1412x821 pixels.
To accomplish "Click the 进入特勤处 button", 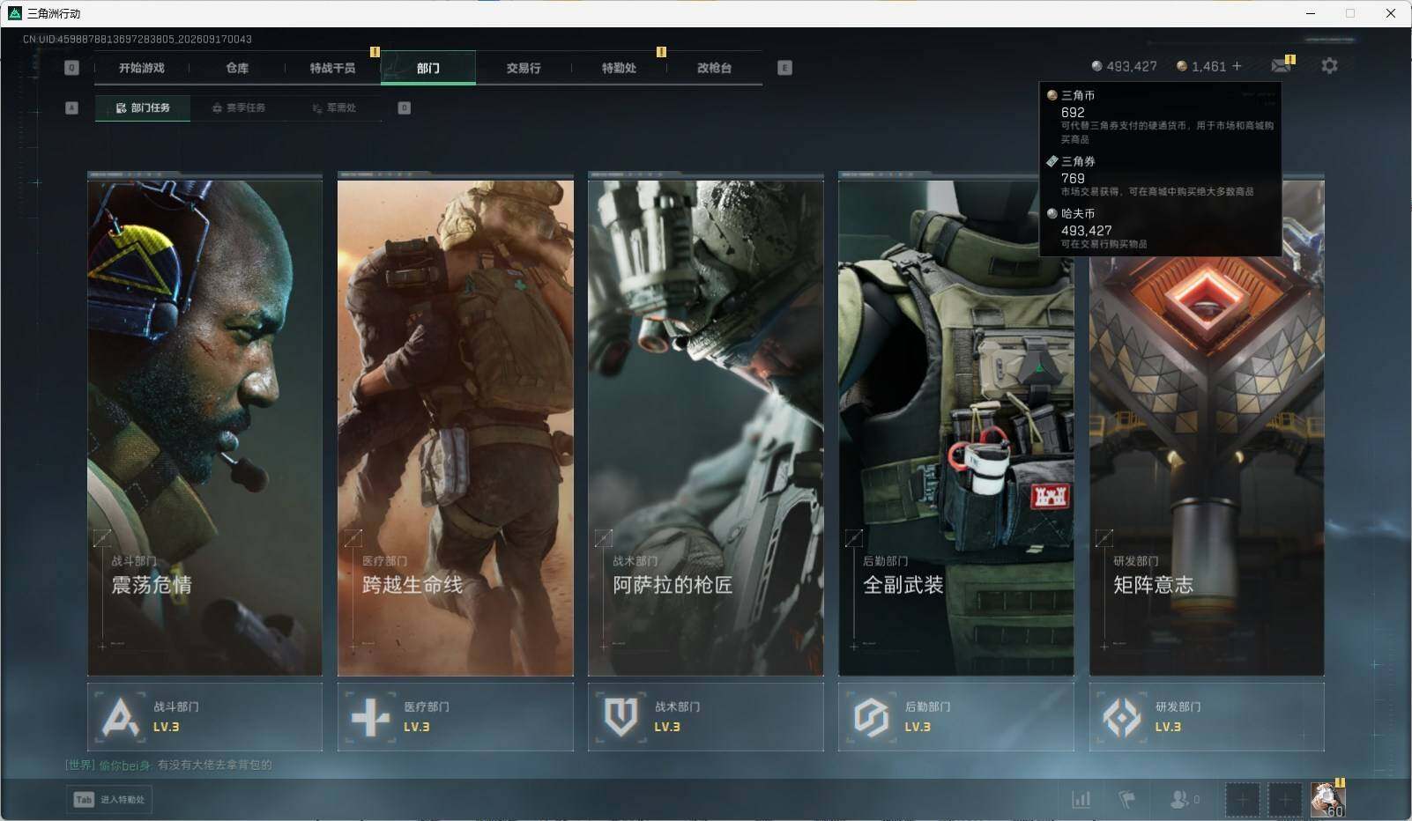I will tap(109, 799).
